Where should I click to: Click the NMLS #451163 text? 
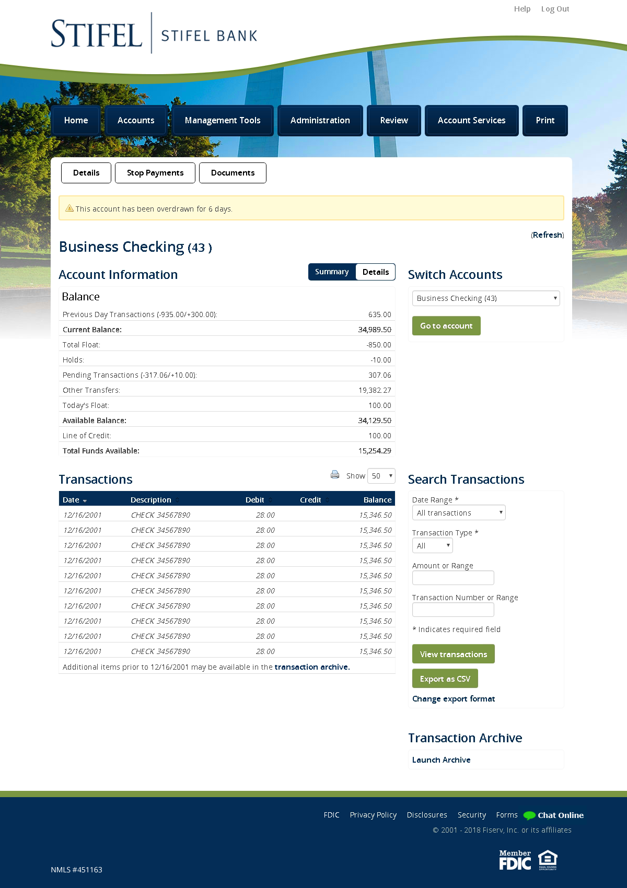[77, 870]
